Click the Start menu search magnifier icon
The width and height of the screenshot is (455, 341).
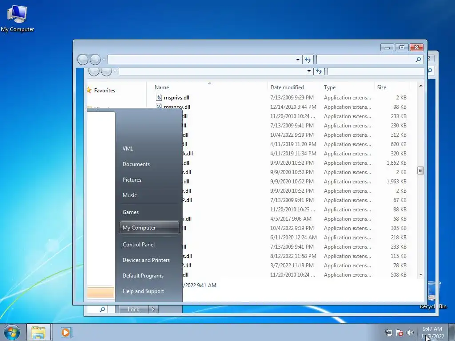tap(102, 309)
